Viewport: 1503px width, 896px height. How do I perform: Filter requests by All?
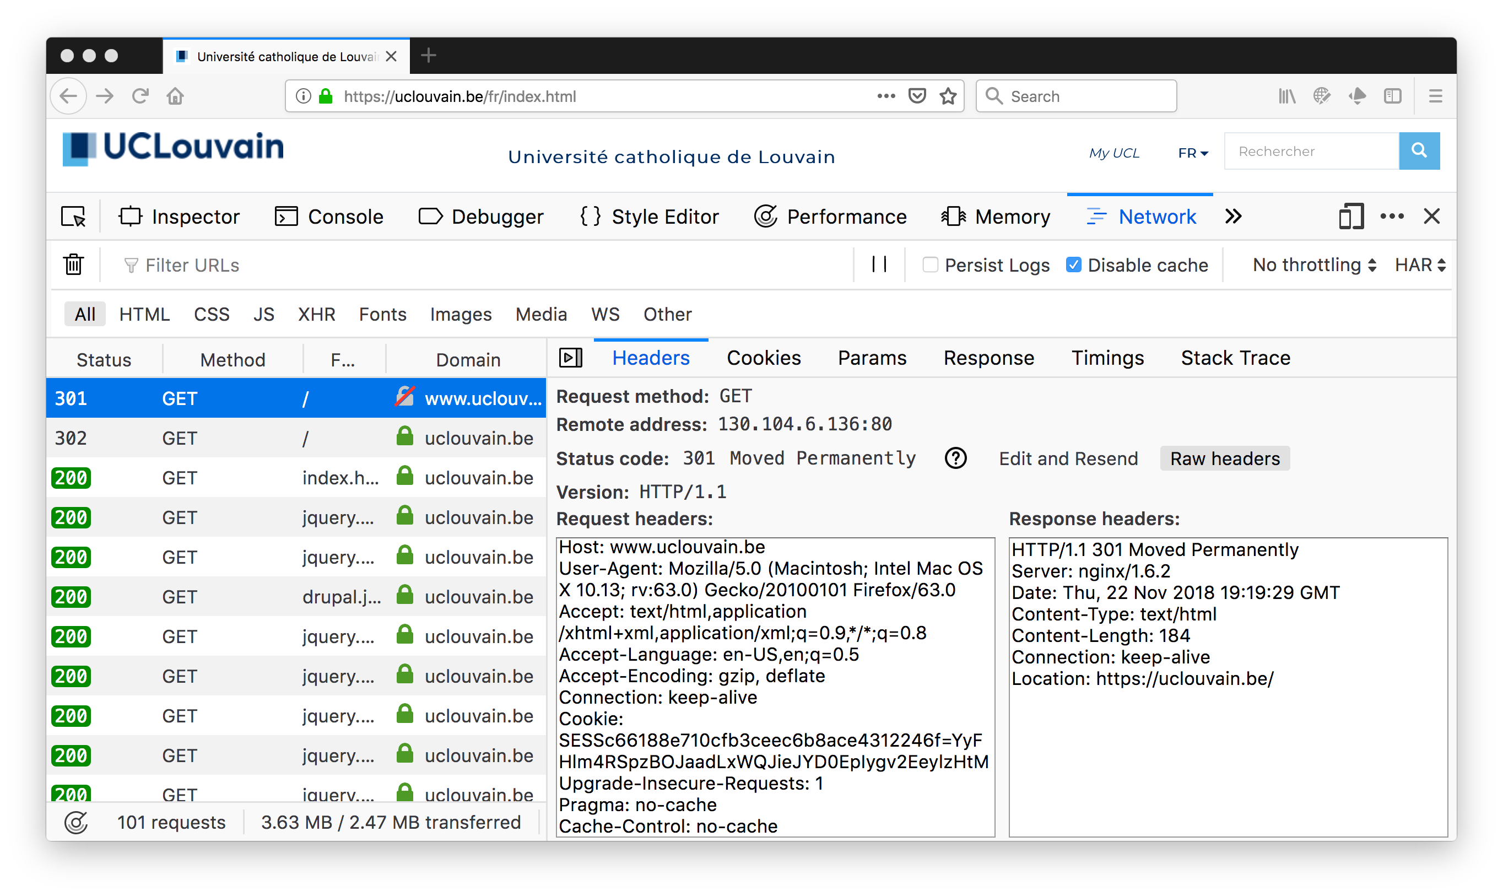click(85, 314)
